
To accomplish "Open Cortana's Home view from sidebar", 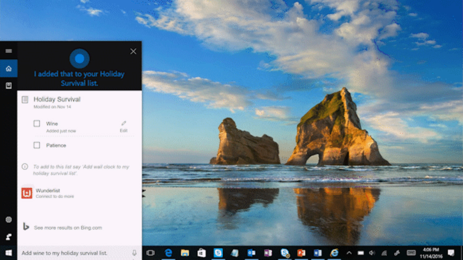I will click(8, 68).
